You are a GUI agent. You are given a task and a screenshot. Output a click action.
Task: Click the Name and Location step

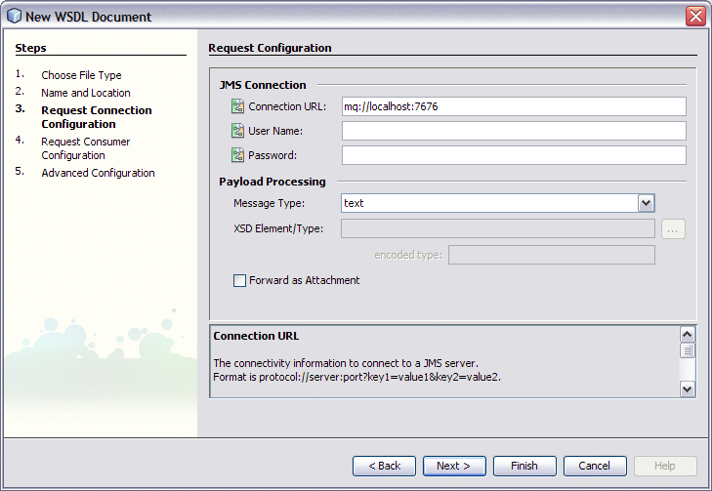[x=86, y=93]
